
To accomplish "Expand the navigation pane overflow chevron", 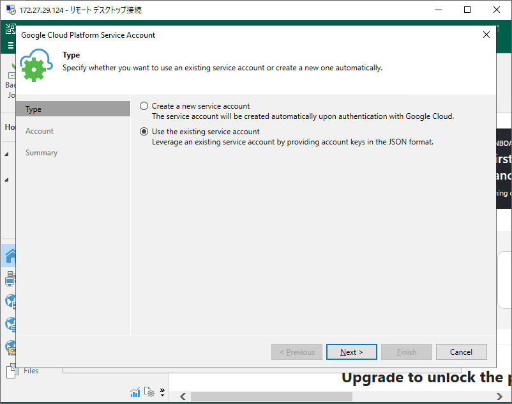I will [x=162, y=392].
